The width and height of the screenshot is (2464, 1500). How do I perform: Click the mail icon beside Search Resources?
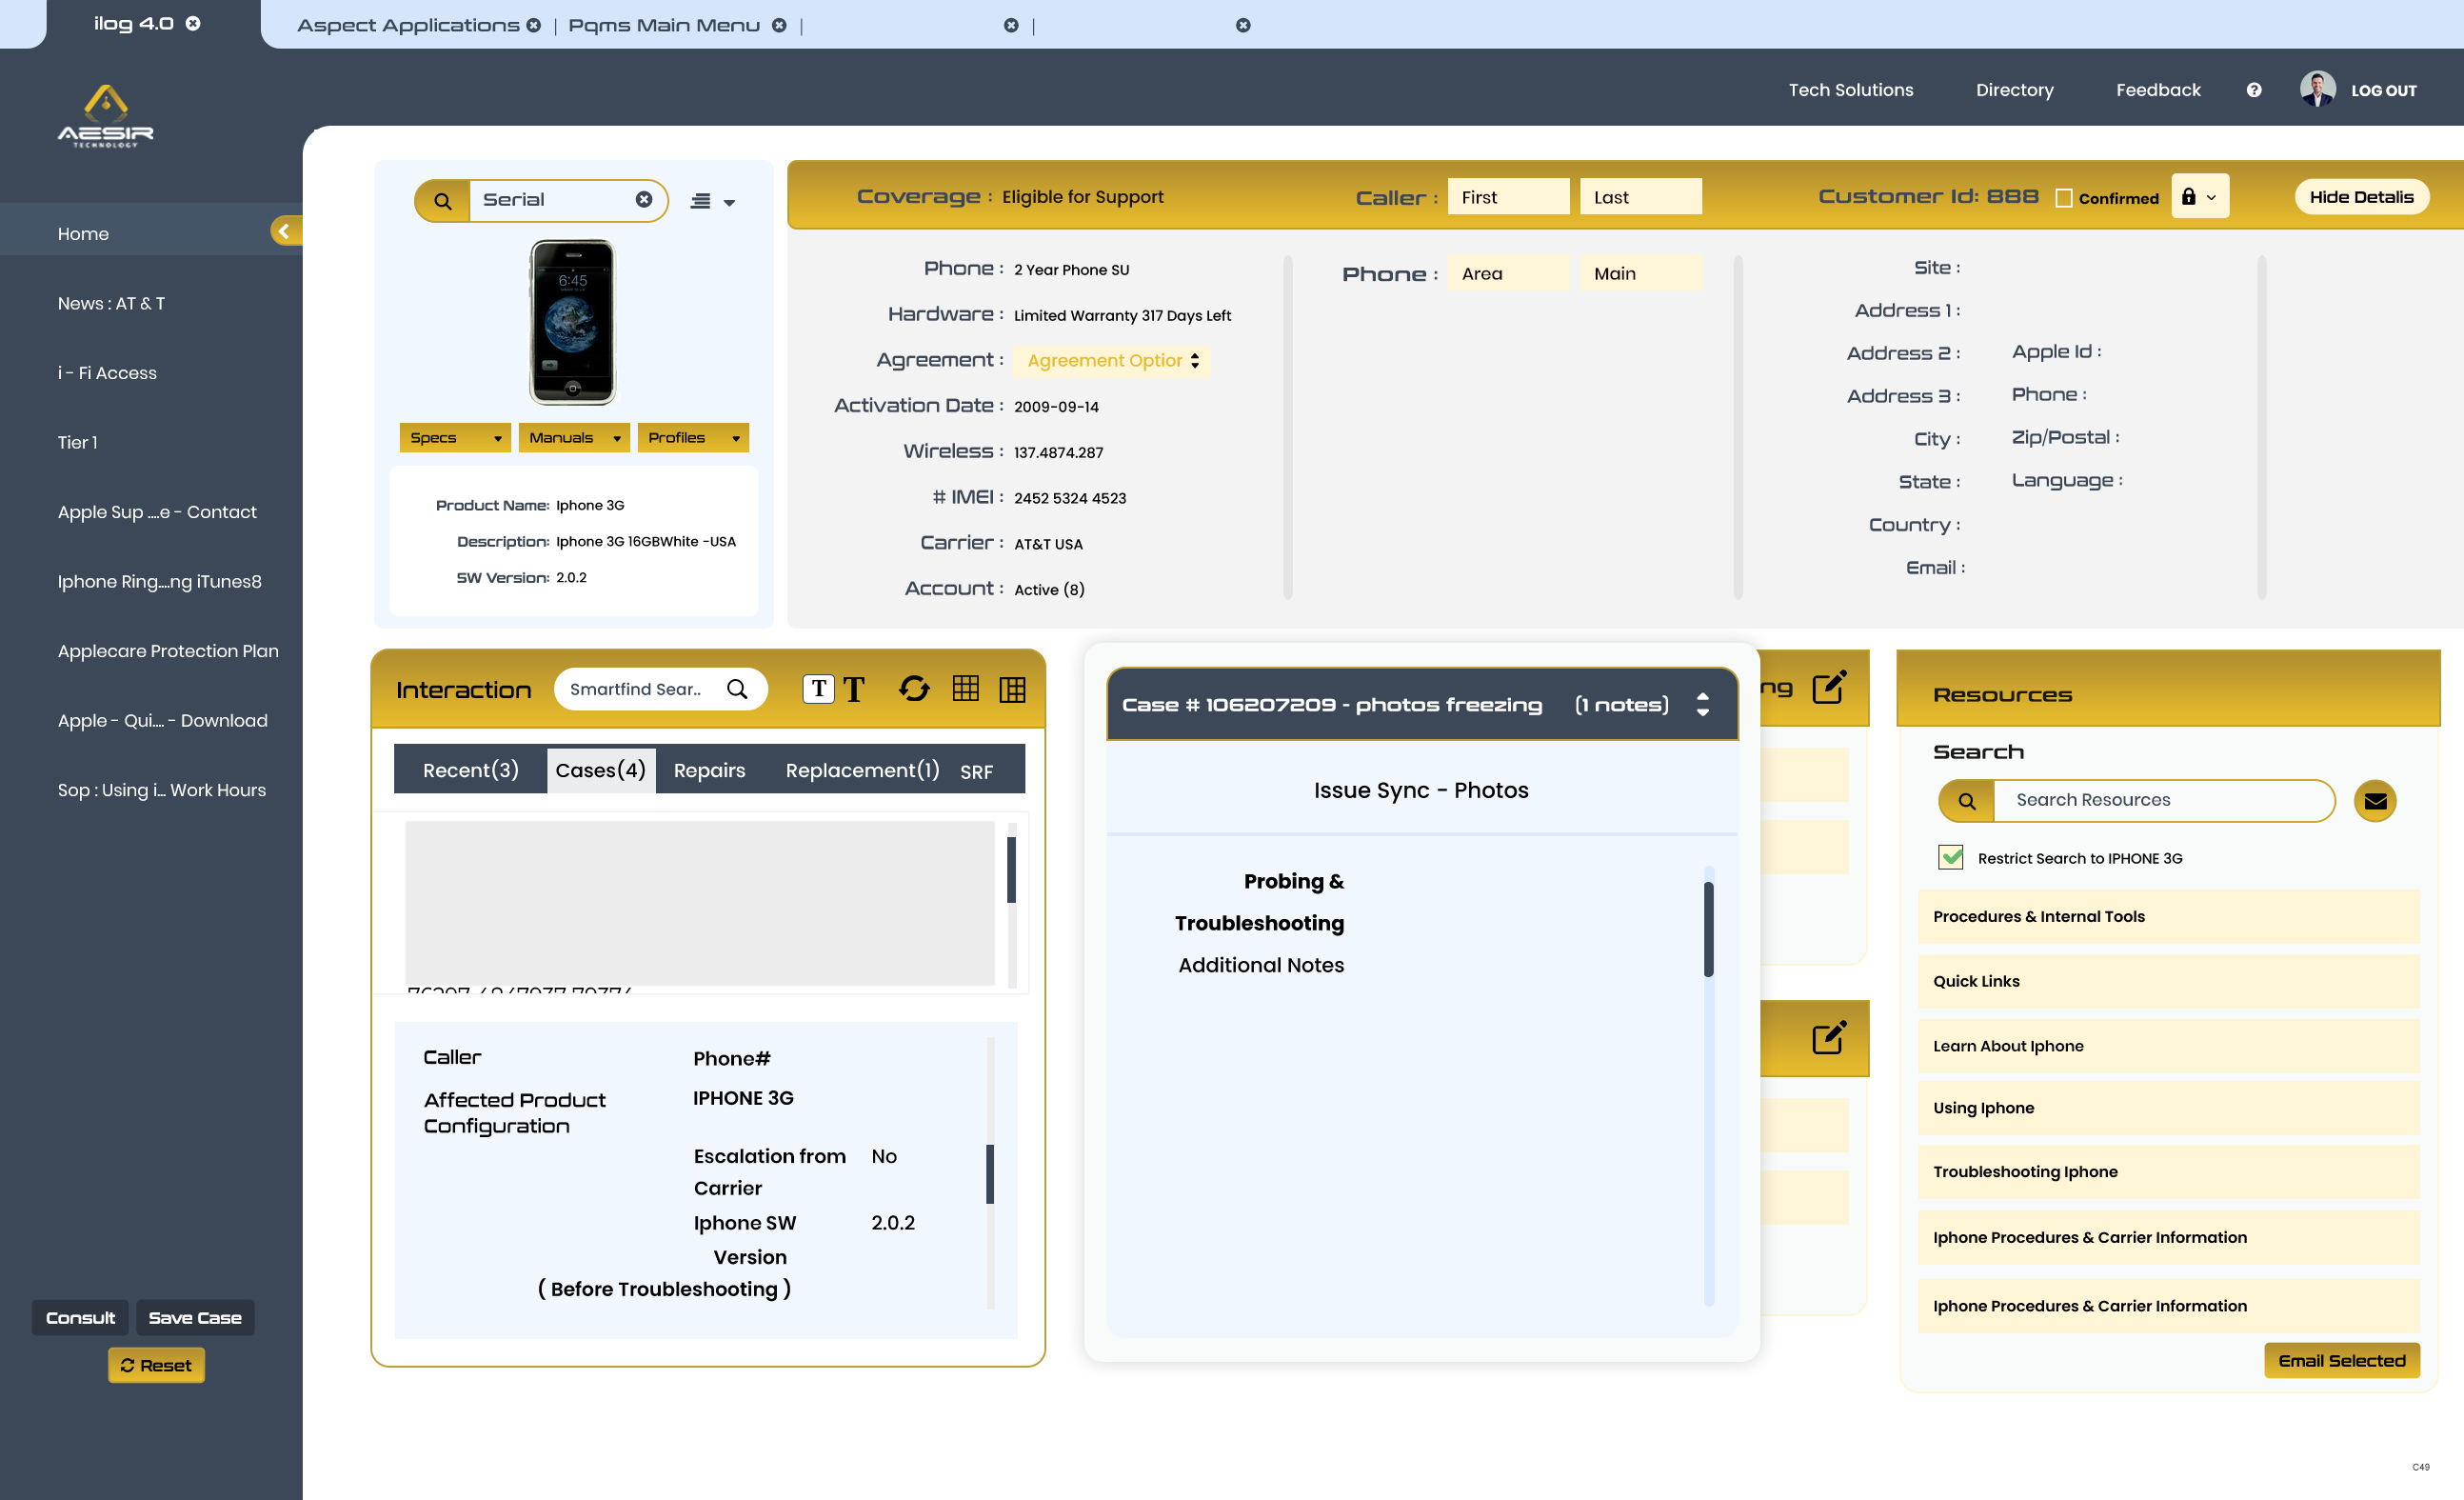tap(2374, 801)
